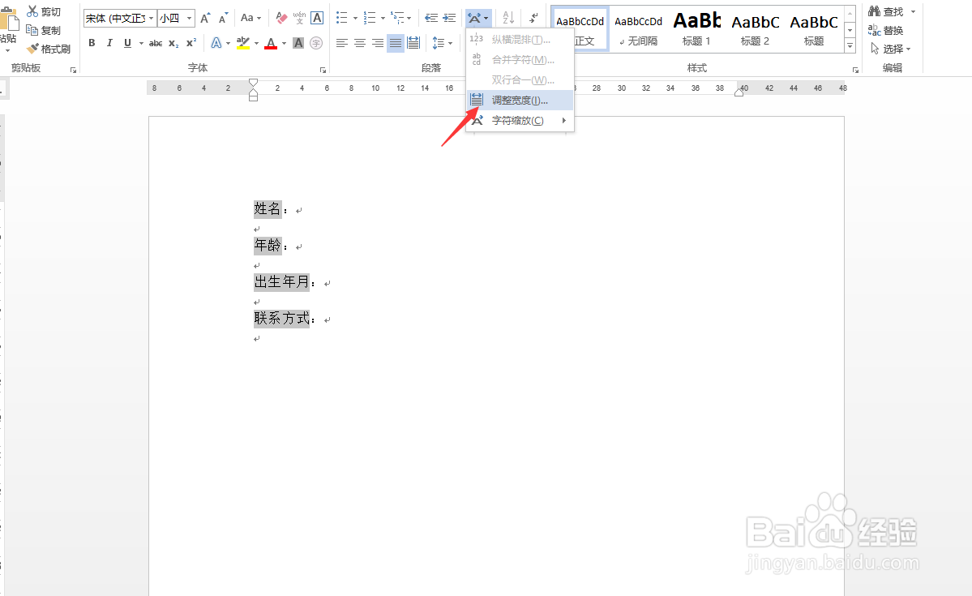Toggle bold formatting
Screen dimensions: 972x596
point(92,42)
